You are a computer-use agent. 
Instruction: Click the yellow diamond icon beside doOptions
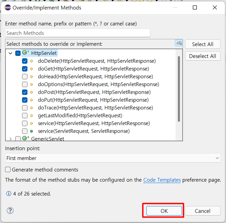32,84
